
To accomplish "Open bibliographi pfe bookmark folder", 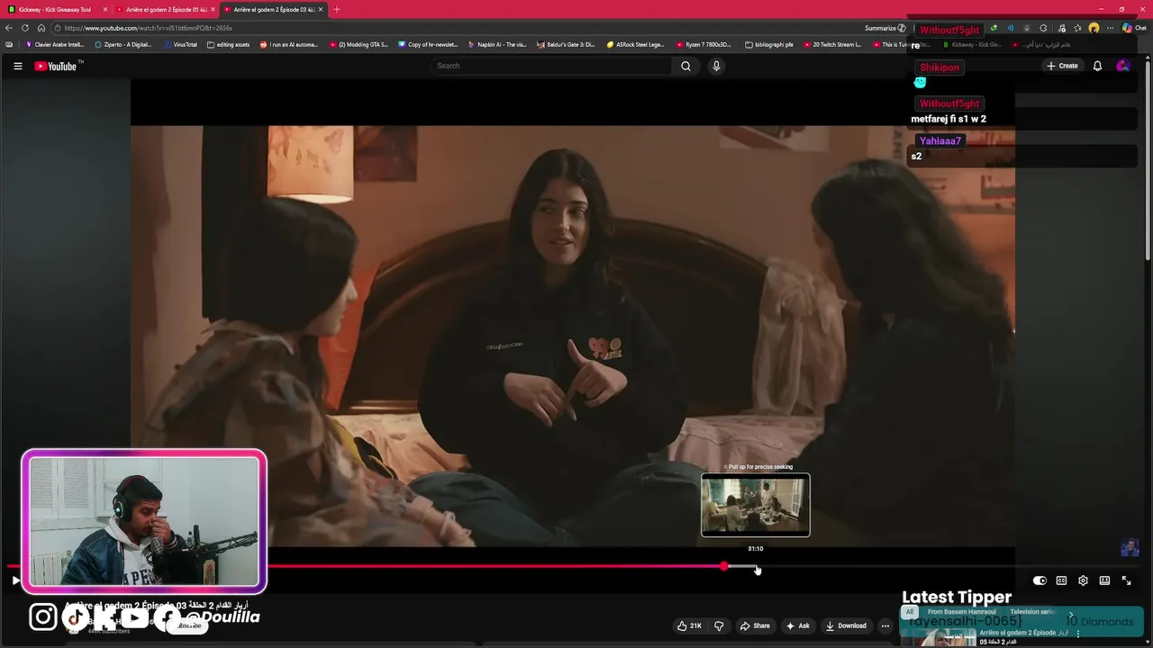I will (x=770, y=44).
